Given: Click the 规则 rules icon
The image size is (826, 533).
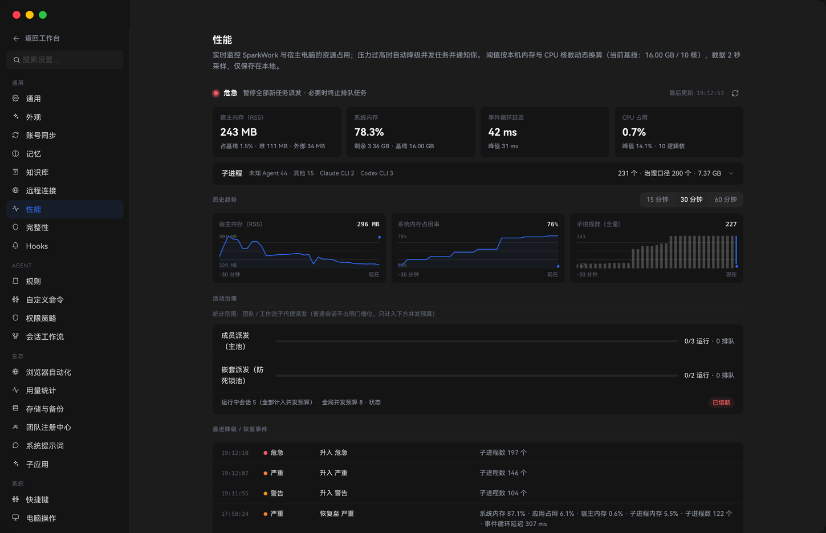Looking at the screenshot, I should coord(15,281).
